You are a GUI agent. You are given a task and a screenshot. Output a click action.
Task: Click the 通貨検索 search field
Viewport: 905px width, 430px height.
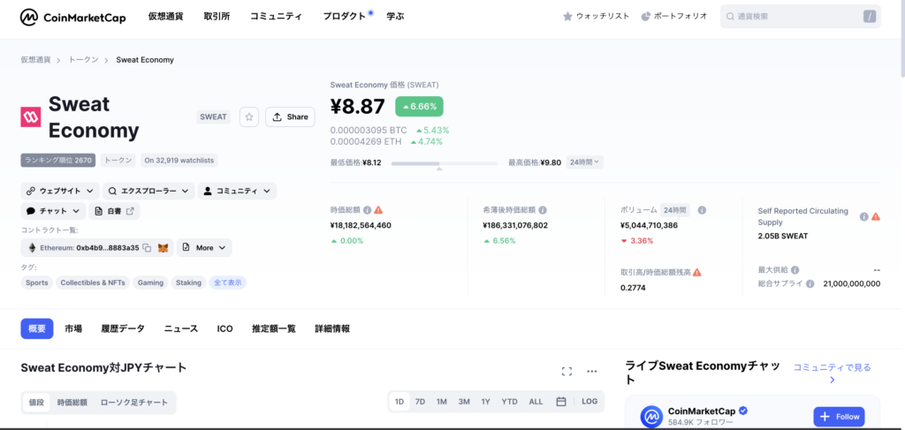(x=800, y=17)
